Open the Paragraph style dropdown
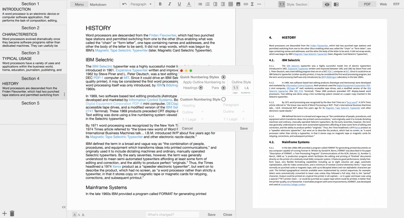The width and height of the screenshot is (404, 218). (x=141, y=4)
